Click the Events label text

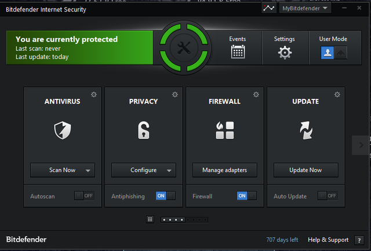[x=238, y=39]
